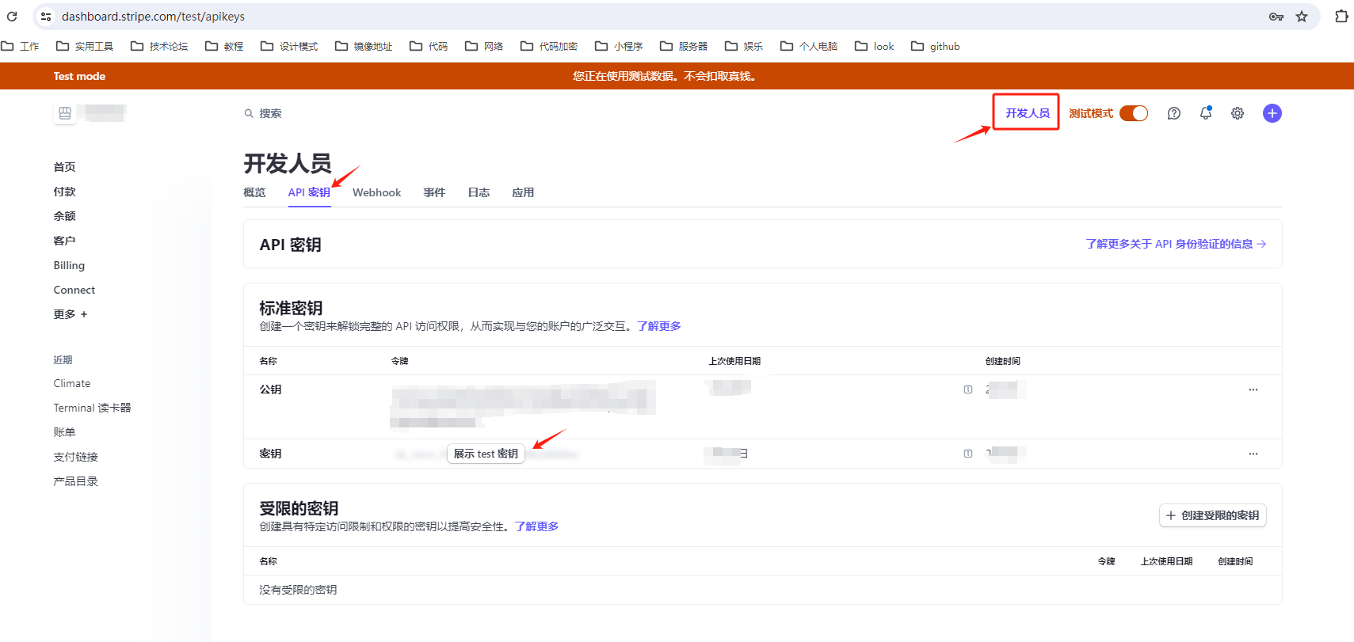Select the API 密钥 tab

(x=309, y=192)
